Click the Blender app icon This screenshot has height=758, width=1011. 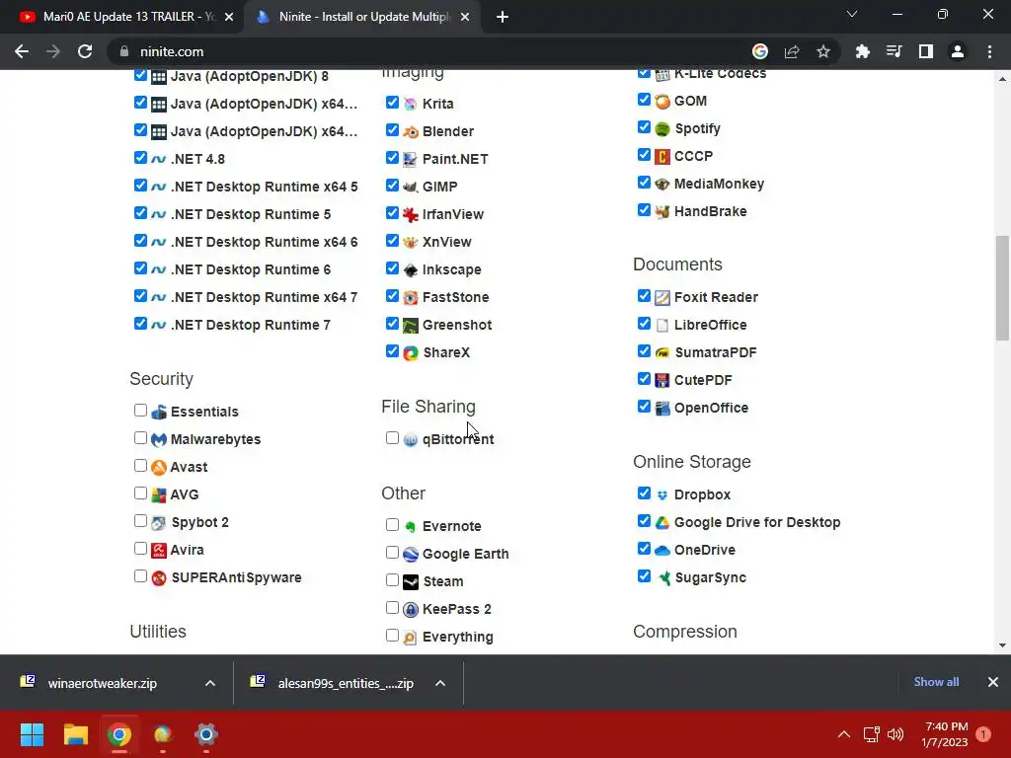(410, 131)
